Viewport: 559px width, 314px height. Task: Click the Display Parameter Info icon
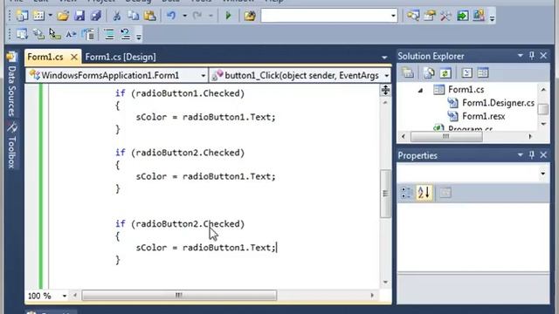[x=38, y=35]
